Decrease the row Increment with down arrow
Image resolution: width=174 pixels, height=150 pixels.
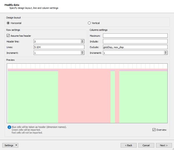(x=82, y=54)
